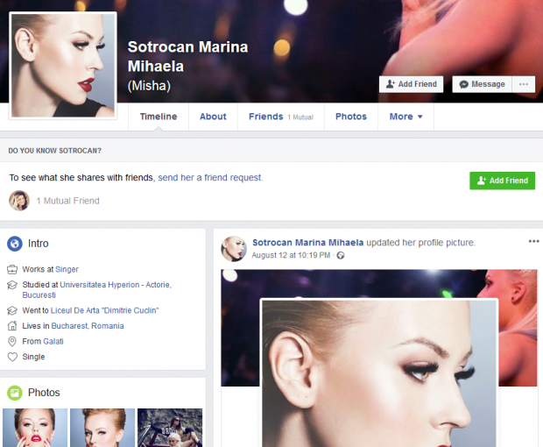This screenshot has height=447, width=543.
Task: Click the Message button on cover
Action: (482, 84)
